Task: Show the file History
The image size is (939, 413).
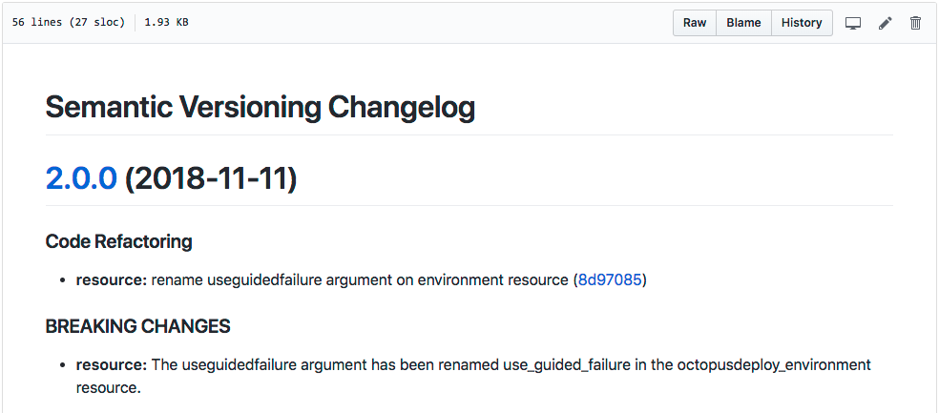Action: [x=802, y=23]
